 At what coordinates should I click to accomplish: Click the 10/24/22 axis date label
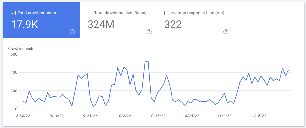coord(191,116)
